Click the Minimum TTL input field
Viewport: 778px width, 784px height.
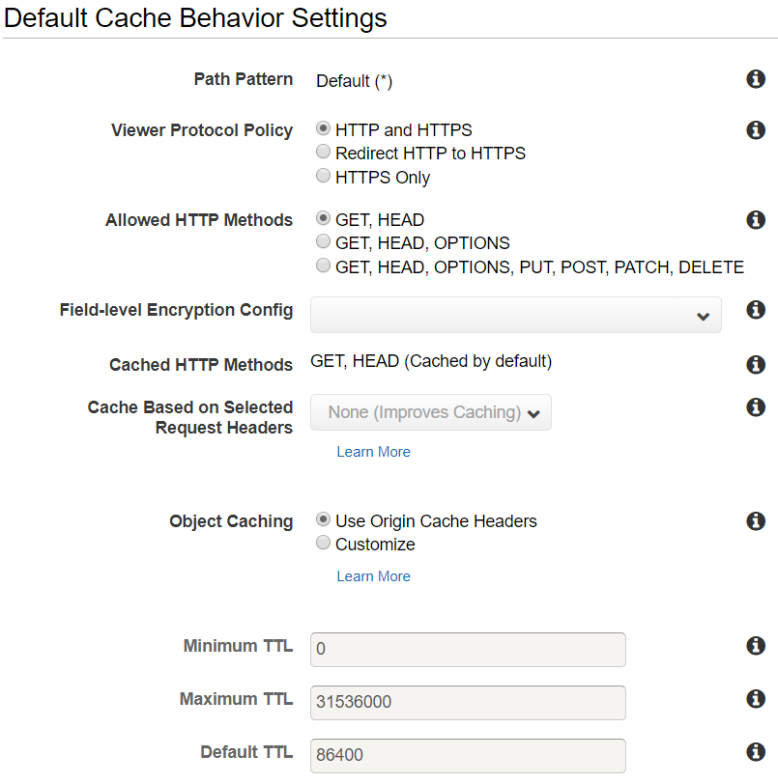click(468, 649)
